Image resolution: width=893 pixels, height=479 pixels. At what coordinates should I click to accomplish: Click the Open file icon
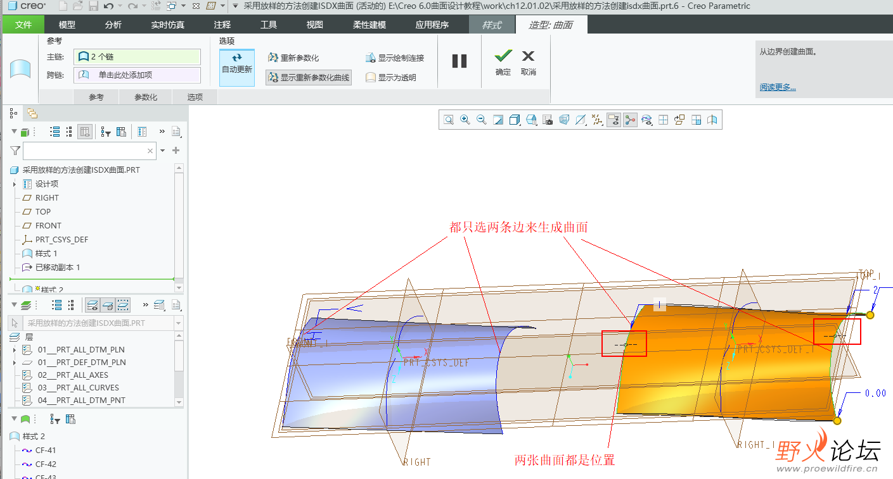coord(78,6)
